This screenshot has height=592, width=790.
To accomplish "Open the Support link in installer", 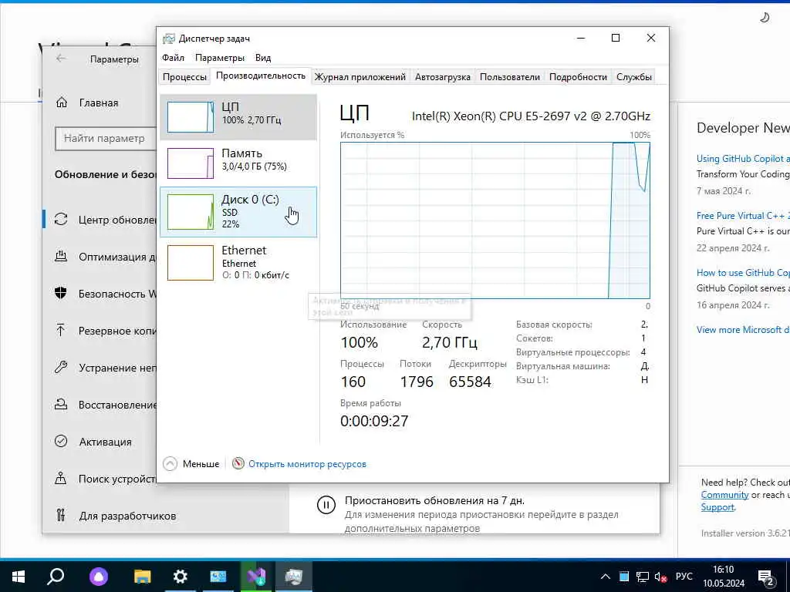I will 717,507.
